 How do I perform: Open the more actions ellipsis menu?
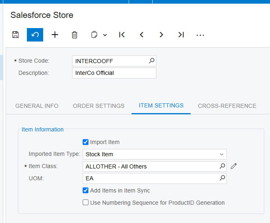pyautogui.click(x=200, y=35)
